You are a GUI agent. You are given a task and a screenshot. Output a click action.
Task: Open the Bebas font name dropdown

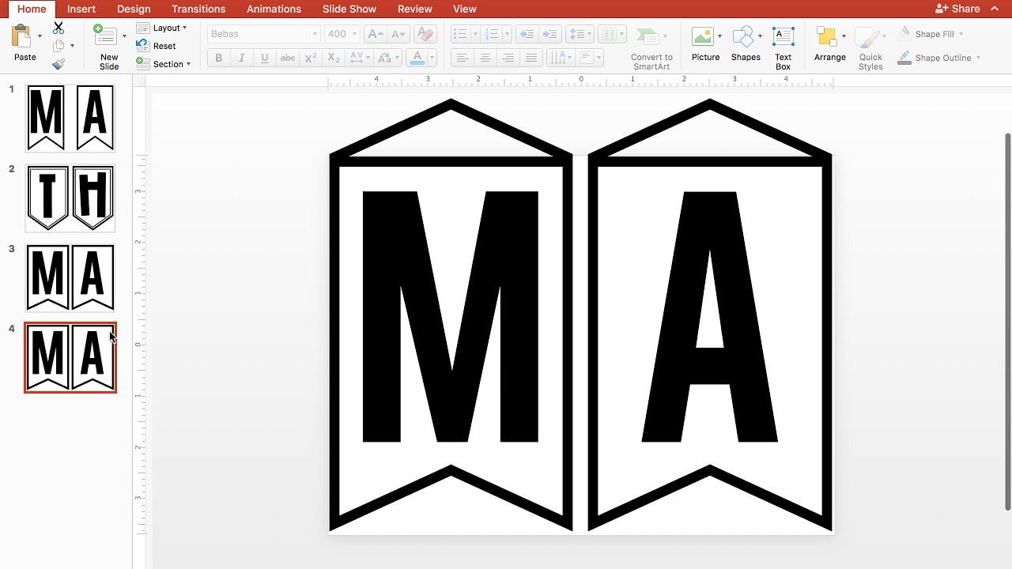(x=315, y=34)
